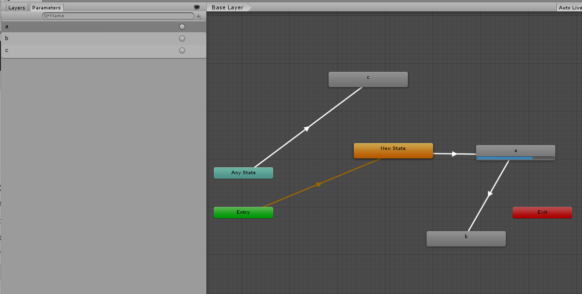The image size is (582, 294).
Task: Fire the trigger radio for parameter a
Action: pyautogui.click(x=182, y=26)
